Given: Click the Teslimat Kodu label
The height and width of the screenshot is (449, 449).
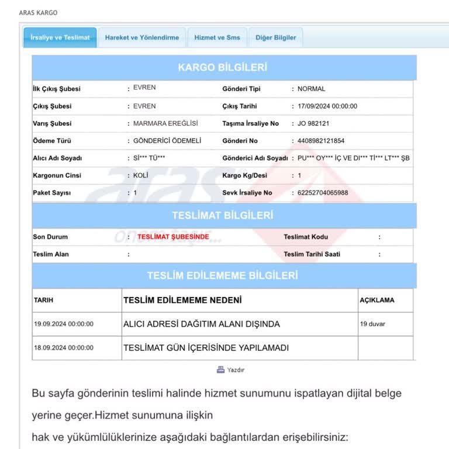Looking at the screenshot, I should tap(306, 237).
